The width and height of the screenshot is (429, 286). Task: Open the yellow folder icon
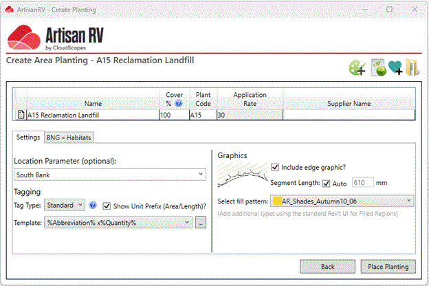412,67
